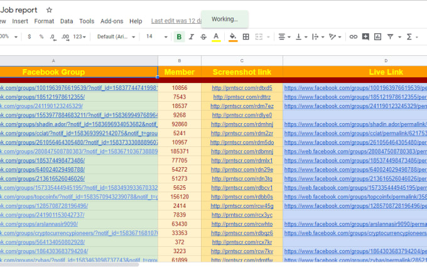427x267 pixels.
Task: Open the prntscr.com/rcx7kr link
Action: (242, 242)
